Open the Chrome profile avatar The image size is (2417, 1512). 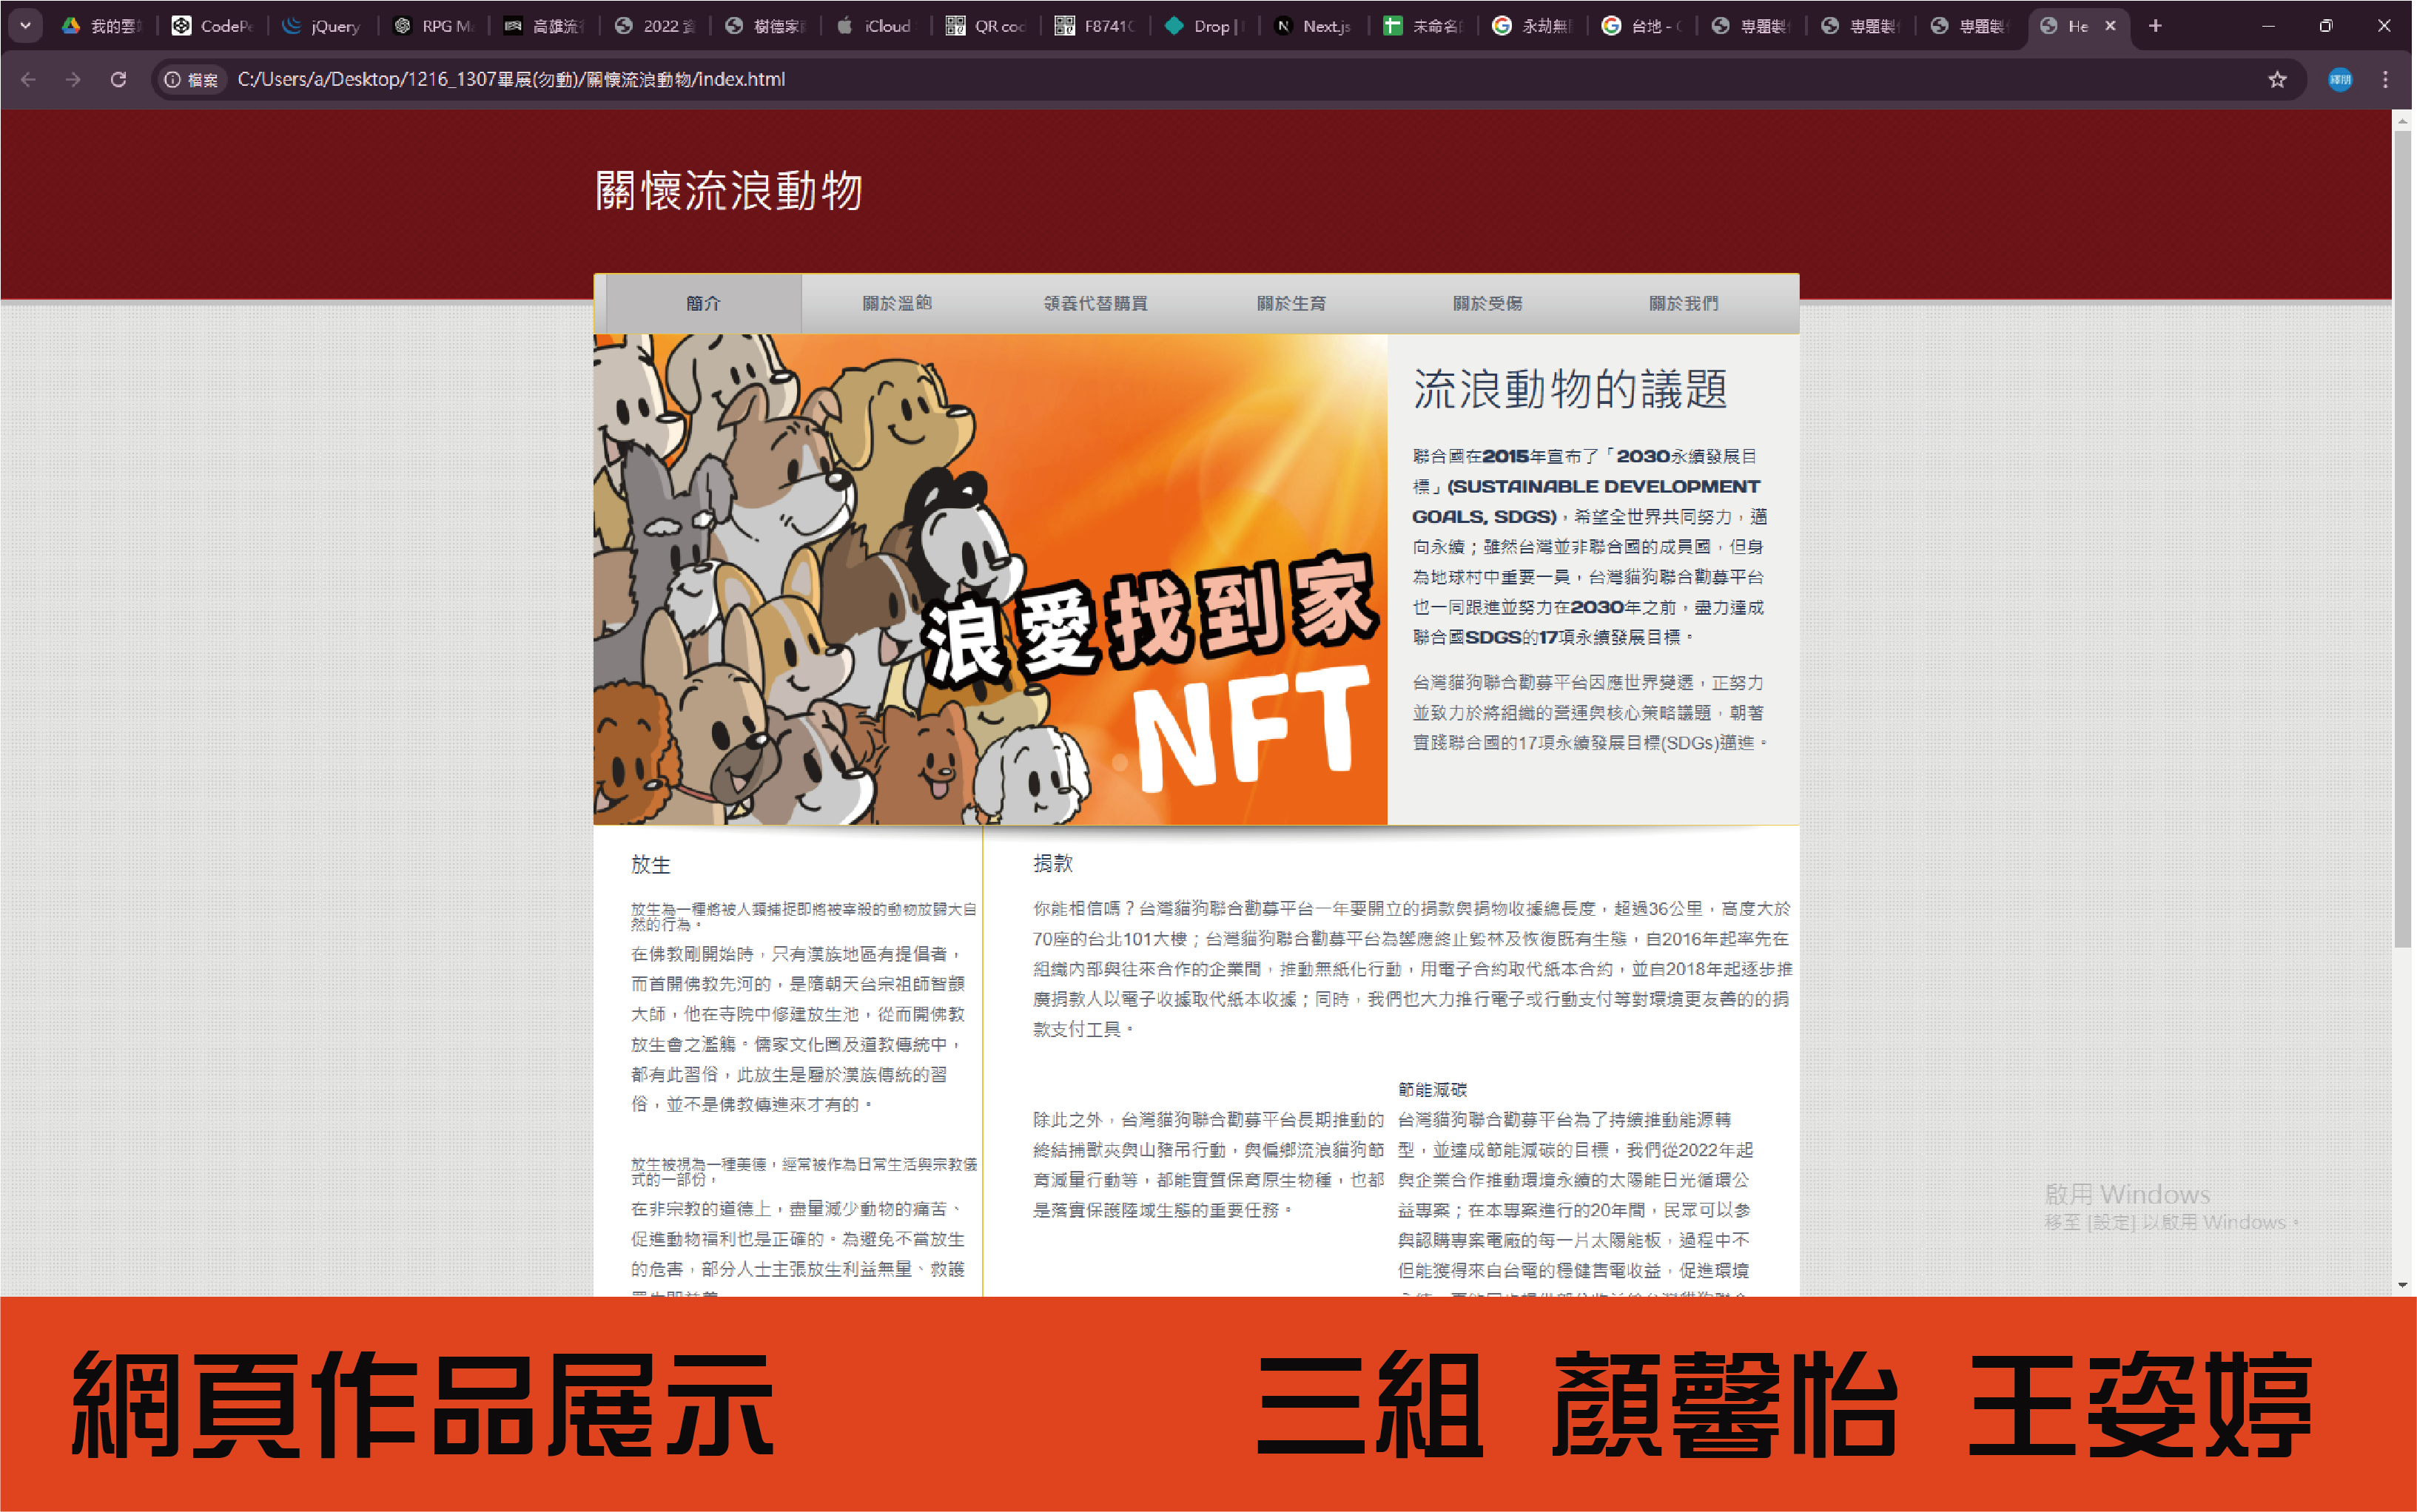tap(2340, 80)
